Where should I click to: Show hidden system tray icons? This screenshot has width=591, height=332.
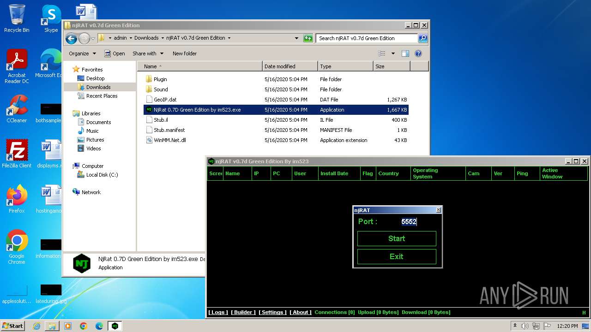[515, 326]
